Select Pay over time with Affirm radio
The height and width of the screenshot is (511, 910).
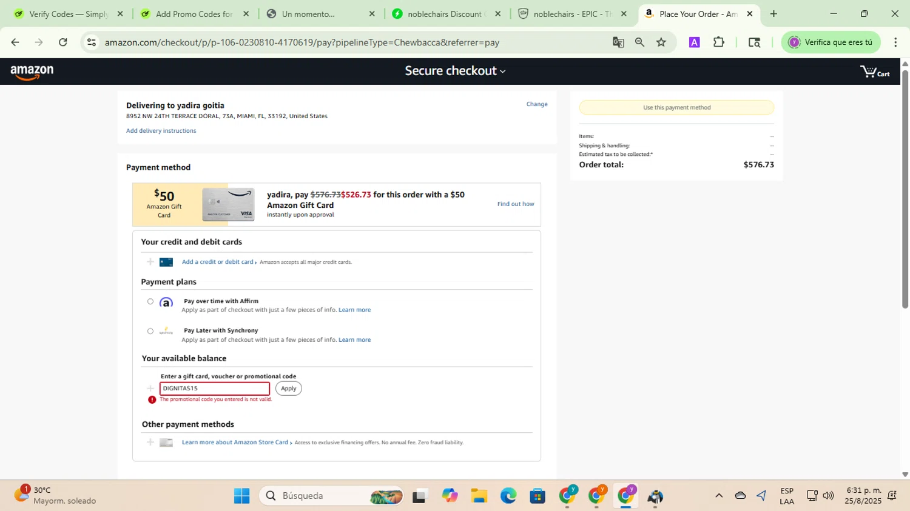pyautogui.click(x=150, y=301)
